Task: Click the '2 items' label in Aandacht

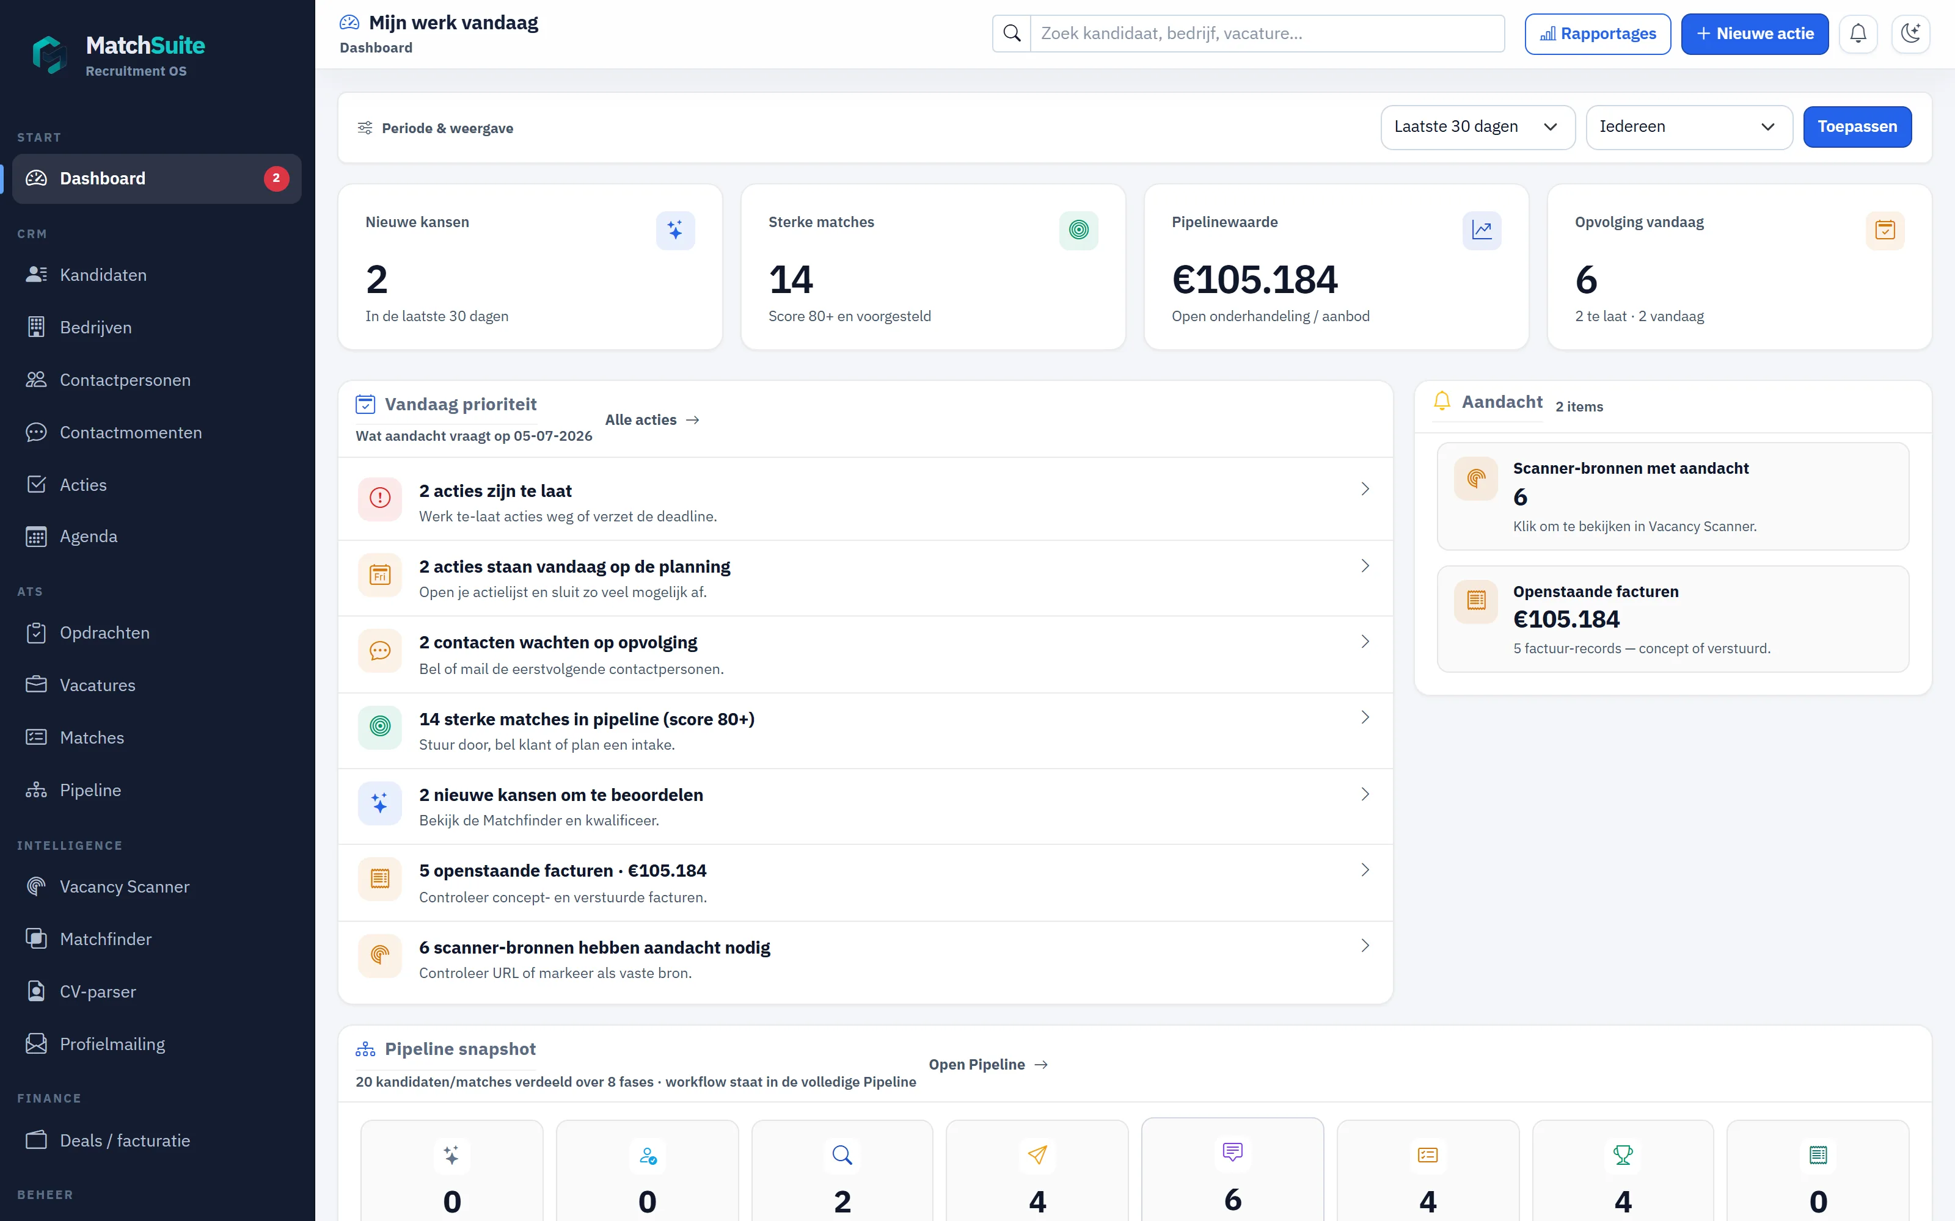Action: (x=1579, y=407)
